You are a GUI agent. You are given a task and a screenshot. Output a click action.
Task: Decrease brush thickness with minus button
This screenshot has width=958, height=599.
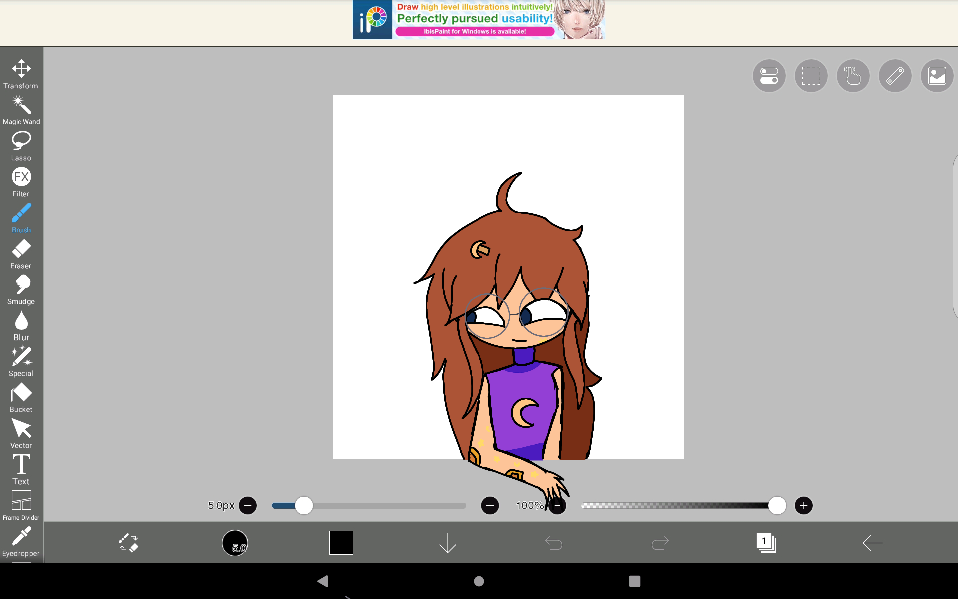tap(248, 506)
